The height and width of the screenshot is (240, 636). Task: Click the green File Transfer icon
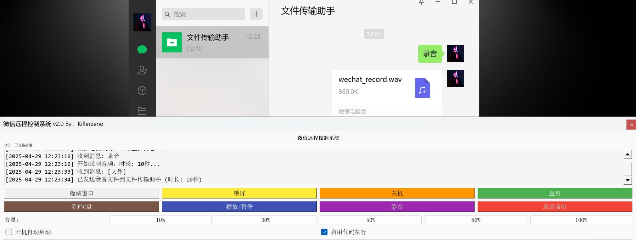(x=172, y=42)
